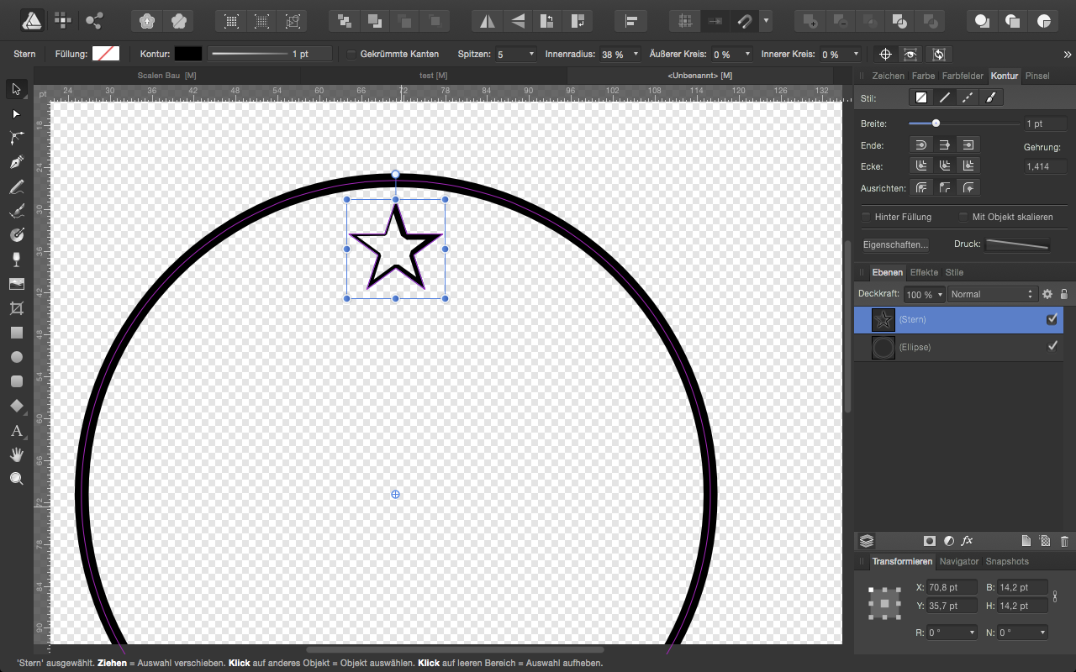
Task: Select the Move tool arrow
Action: [16, 88]
